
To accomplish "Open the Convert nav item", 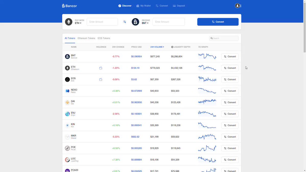I will point(162,6).
